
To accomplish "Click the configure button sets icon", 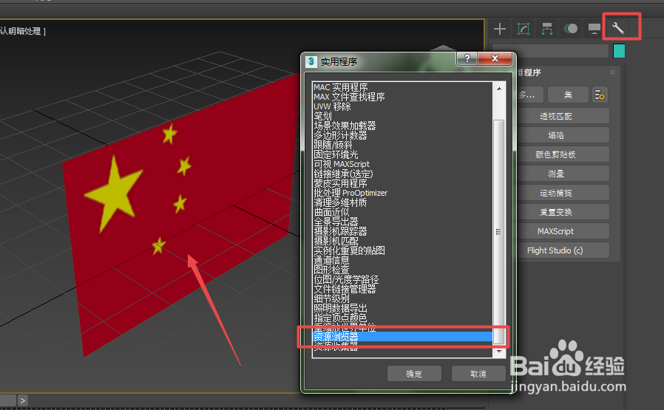I will 599,95.
